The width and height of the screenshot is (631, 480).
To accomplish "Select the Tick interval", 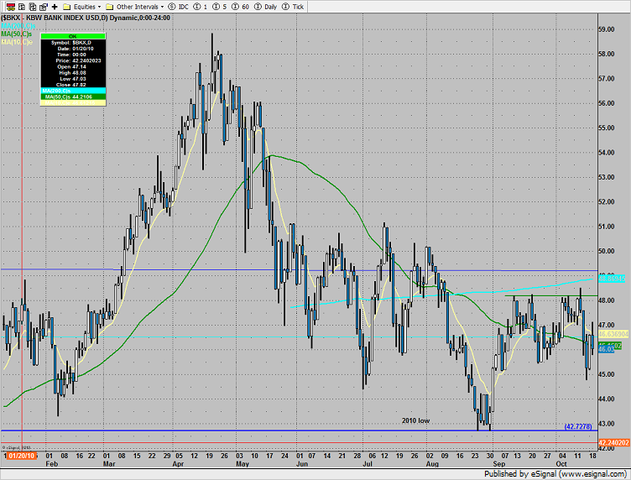I will coord(293,5).
